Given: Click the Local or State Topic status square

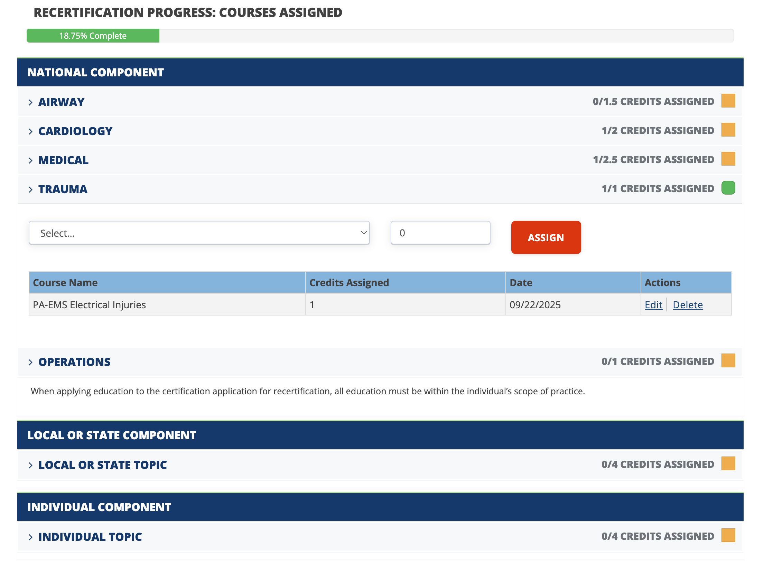Looking at the screenshot, I should point(728,464).
